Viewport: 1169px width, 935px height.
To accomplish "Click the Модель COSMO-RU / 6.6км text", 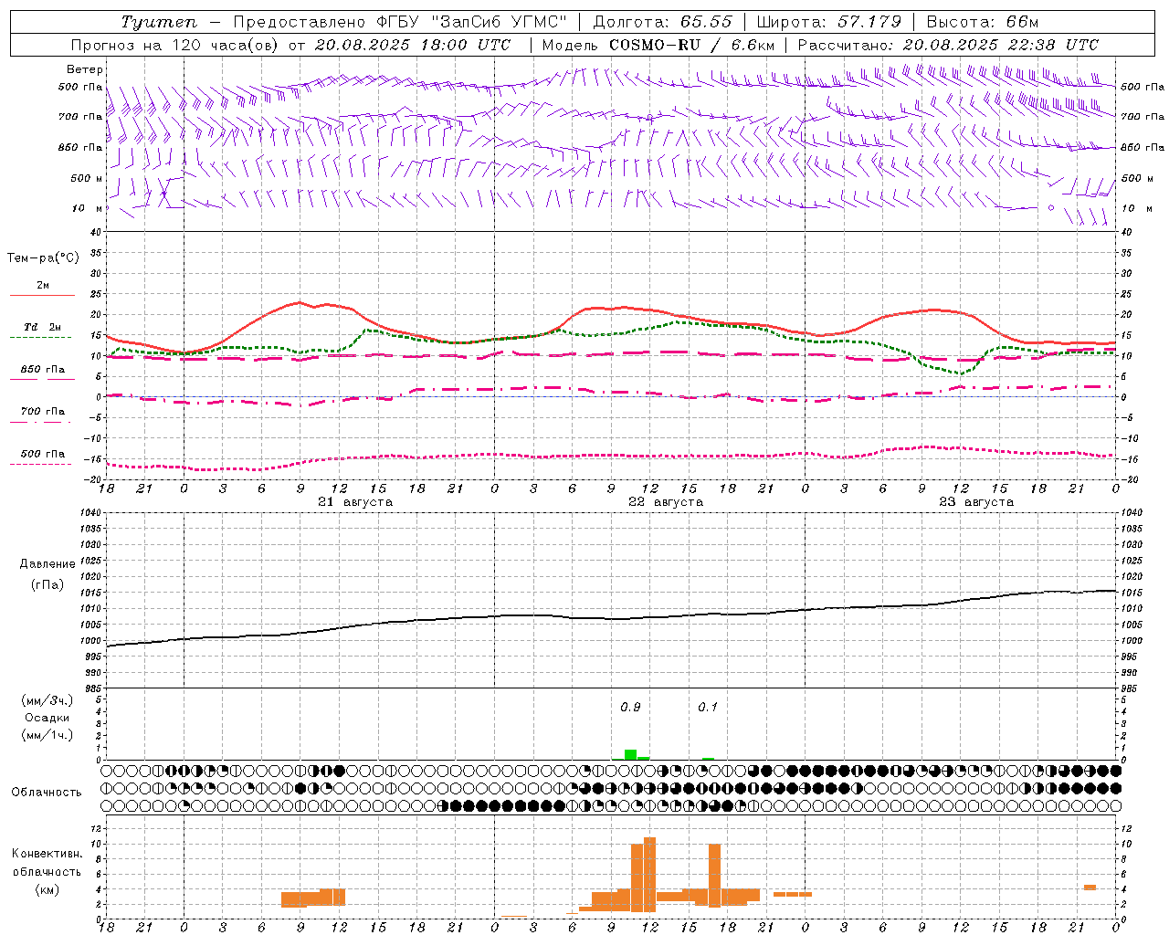I will click(x=658, y=45).
